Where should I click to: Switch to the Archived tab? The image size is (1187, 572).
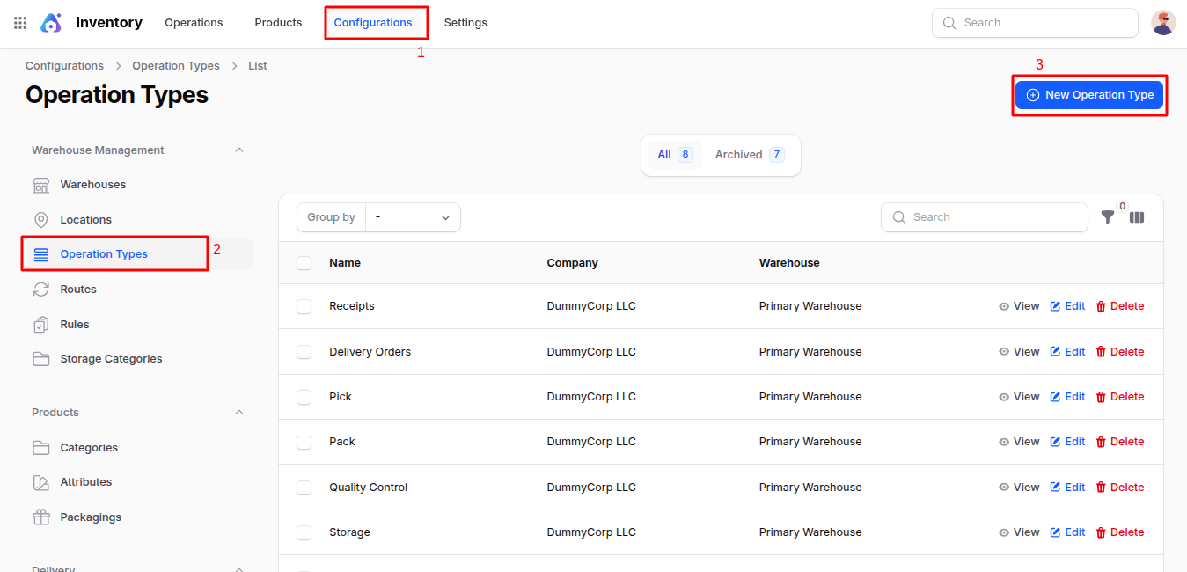[x=748, y=155]
